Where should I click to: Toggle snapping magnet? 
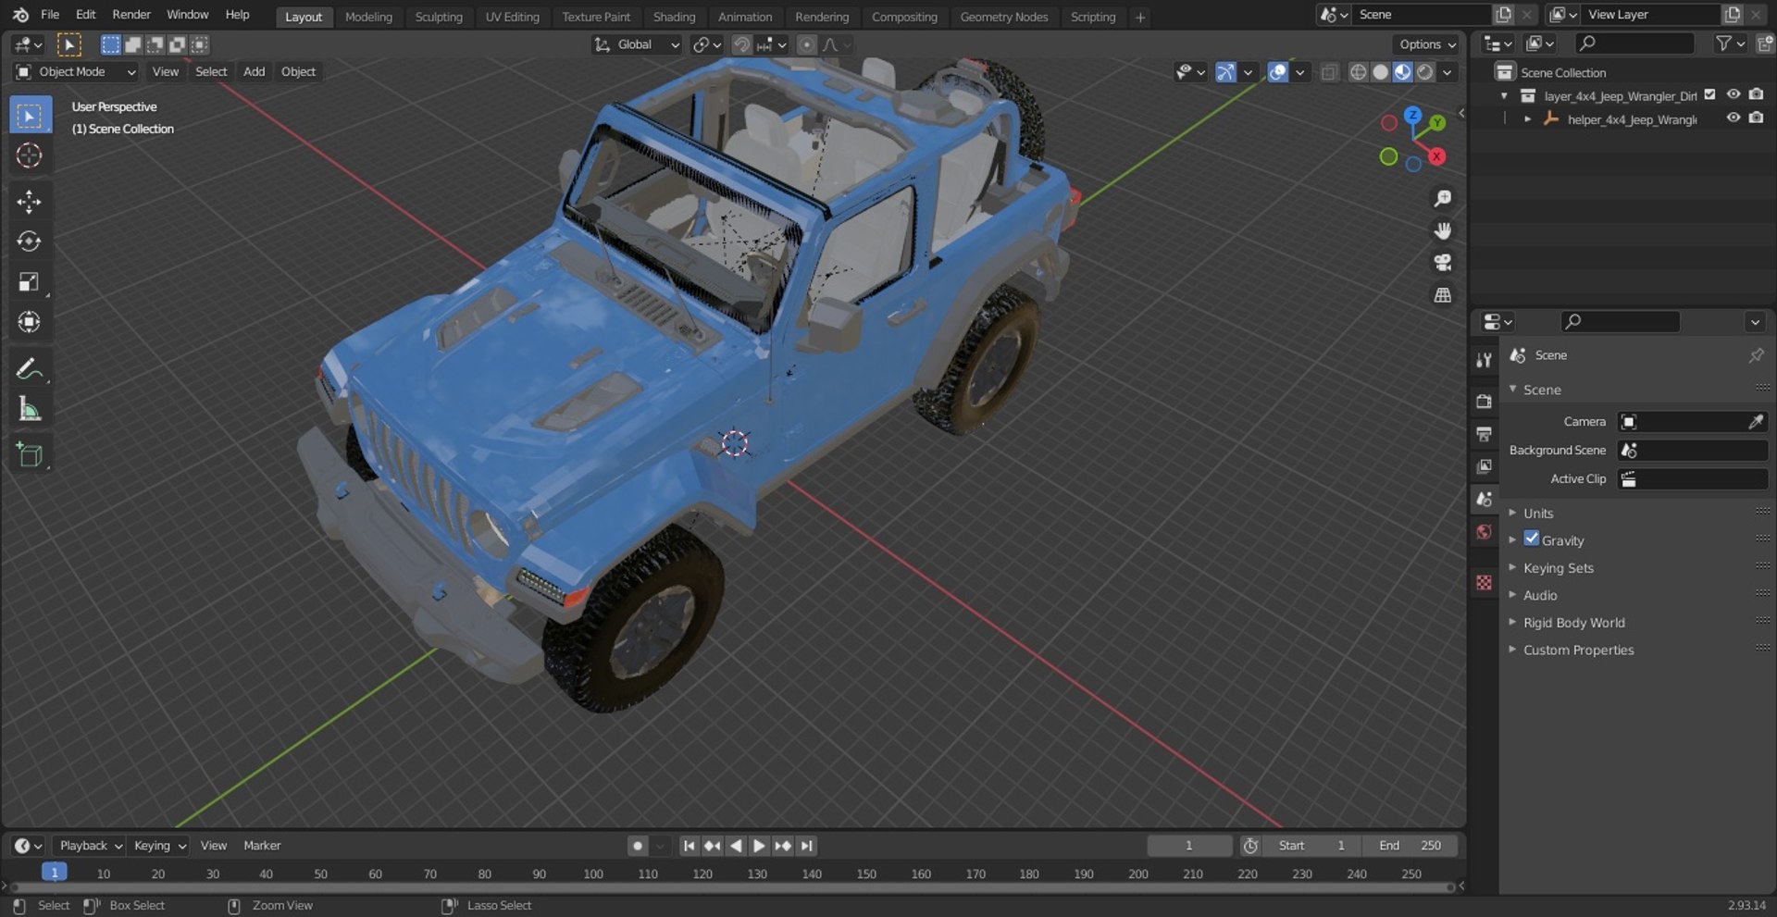tap(741, 44)
